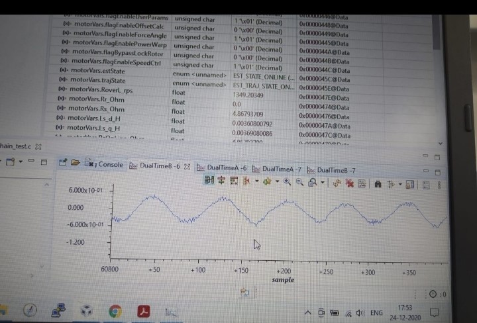Image resolution: width=477 pixels, height=323 pixels.
Task: Launch Adobe Acrobat from the taskbar
Action: pyautogui.click(x=144, y=312)
